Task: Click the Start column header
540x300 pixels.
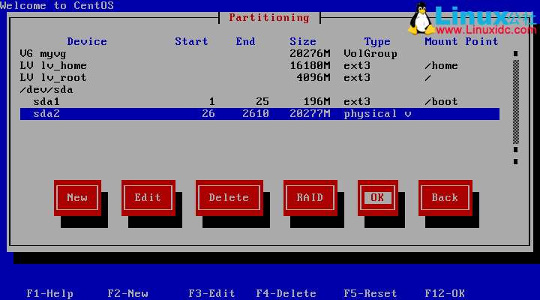Action: point(191,42)
